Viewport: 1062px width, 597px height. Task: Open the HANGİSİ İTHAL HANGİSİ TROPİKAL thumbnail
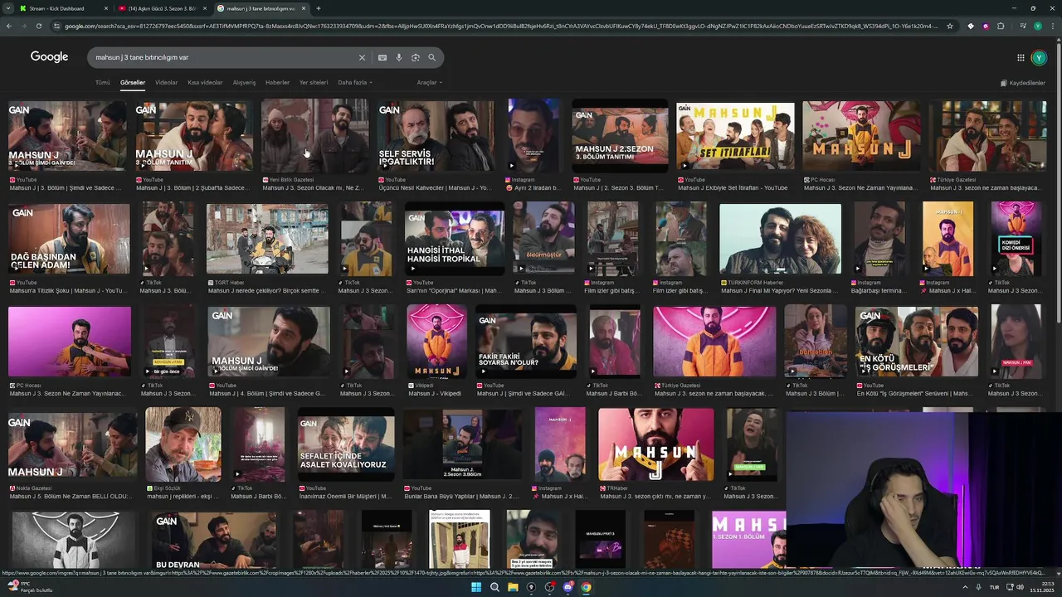[454, 239]
